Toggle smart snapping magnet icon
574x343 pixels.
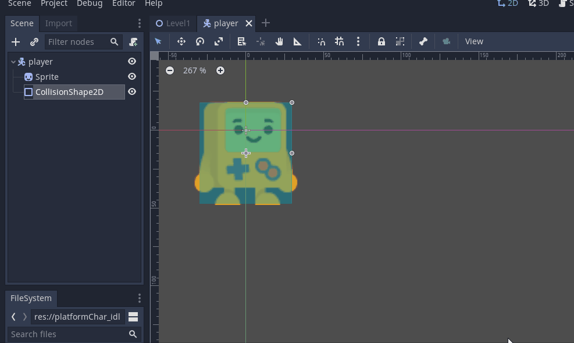pos(321,41)
